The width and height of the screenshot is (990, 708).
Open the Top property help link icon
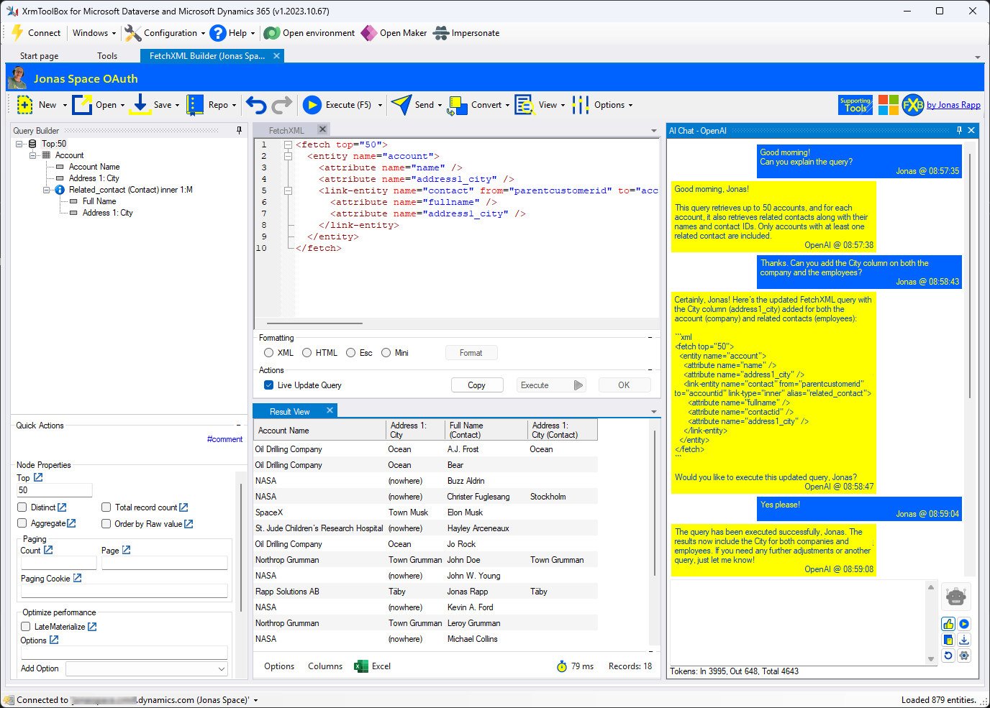tap(38, 477)
